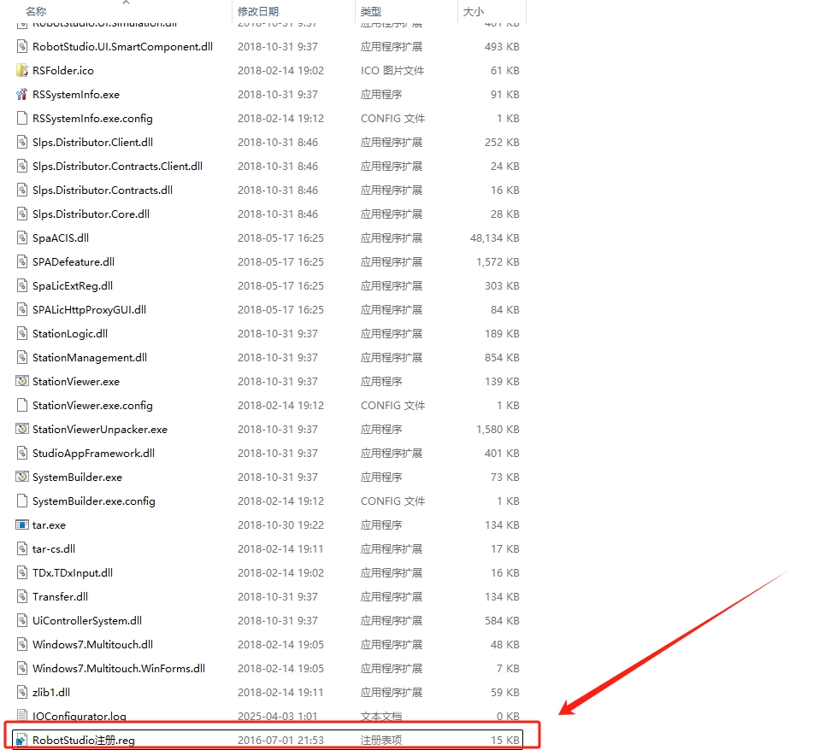Toggle sort direction arrow above 名称
This screenshot has width=825, height=750.
click(x=127, y=3)
